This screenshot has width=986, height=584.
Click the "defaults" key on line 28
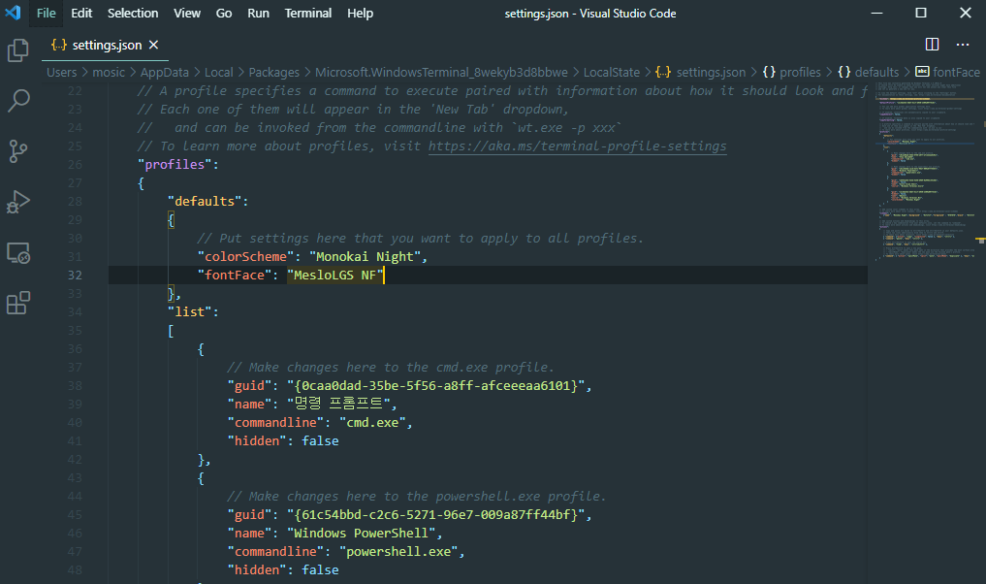205,202
